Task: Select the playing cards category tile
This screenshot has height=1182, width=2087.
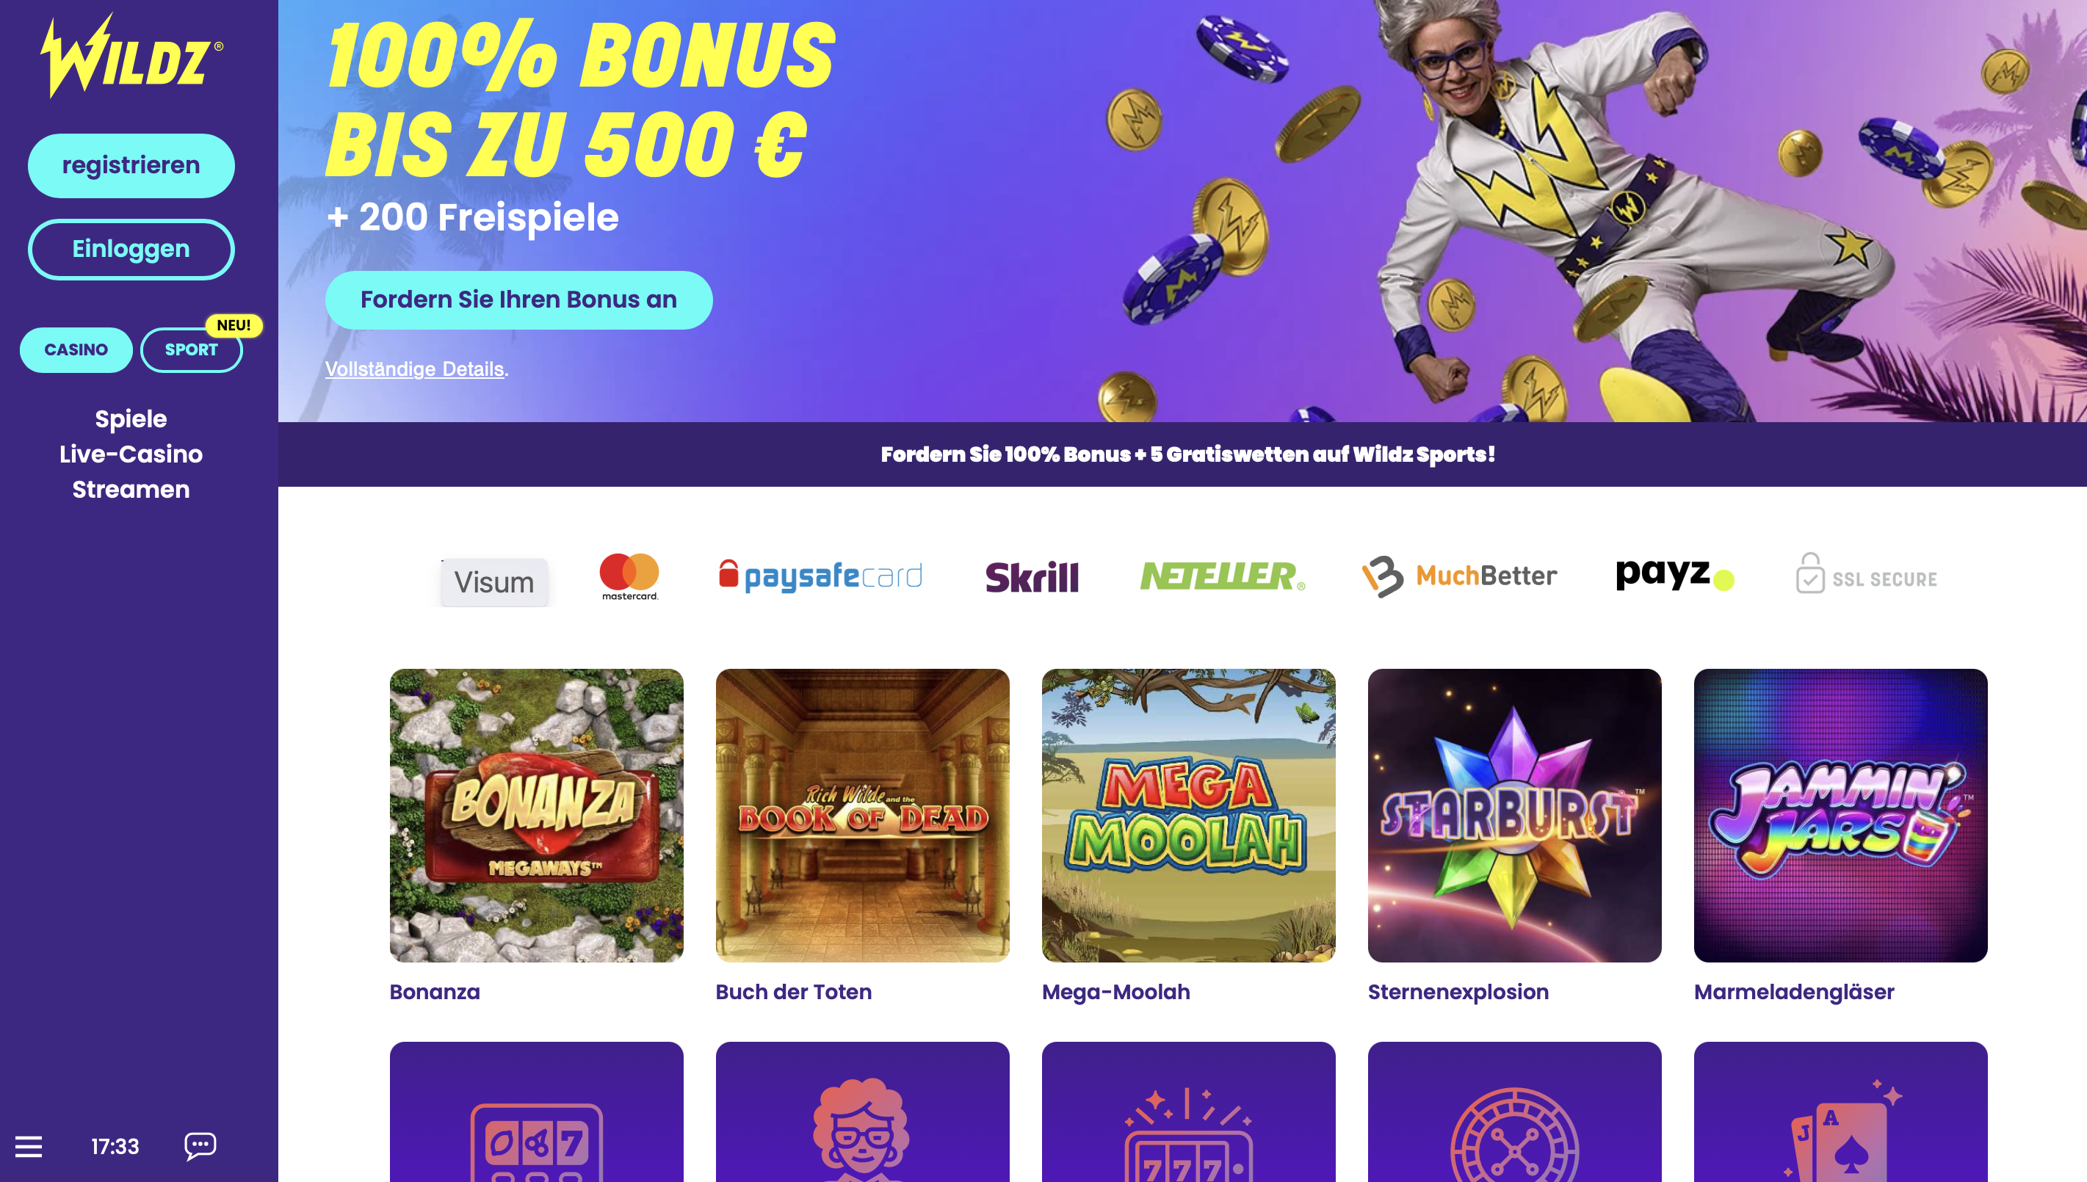Action: coord(1840,1112)
